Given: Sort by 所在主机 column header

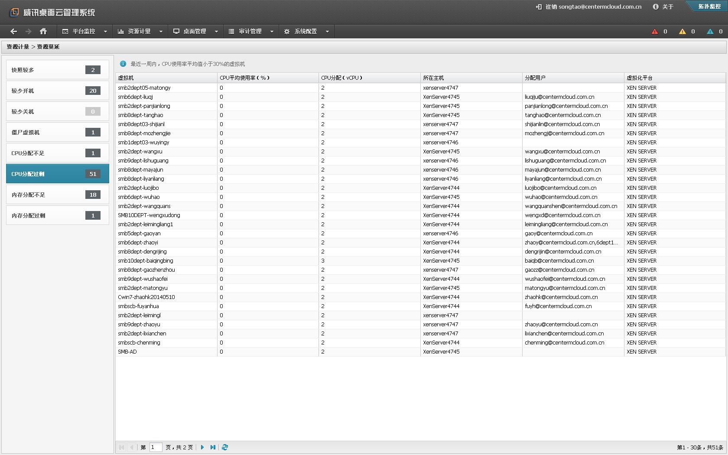Looking at the screenshot, I should click(x=471, y=78).
